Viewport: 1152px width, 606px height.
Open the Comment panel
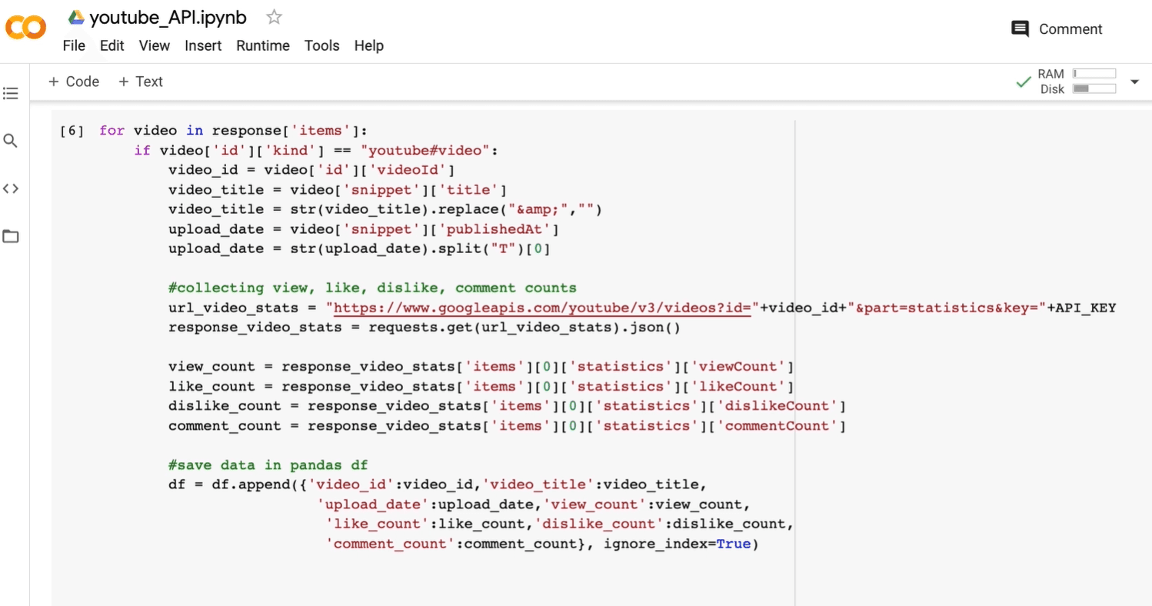[1057, 28]
